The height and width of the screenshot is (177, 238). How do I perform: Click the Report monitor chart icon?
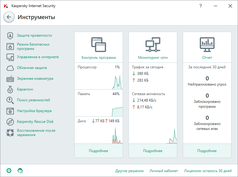click(x=207, y=45)
